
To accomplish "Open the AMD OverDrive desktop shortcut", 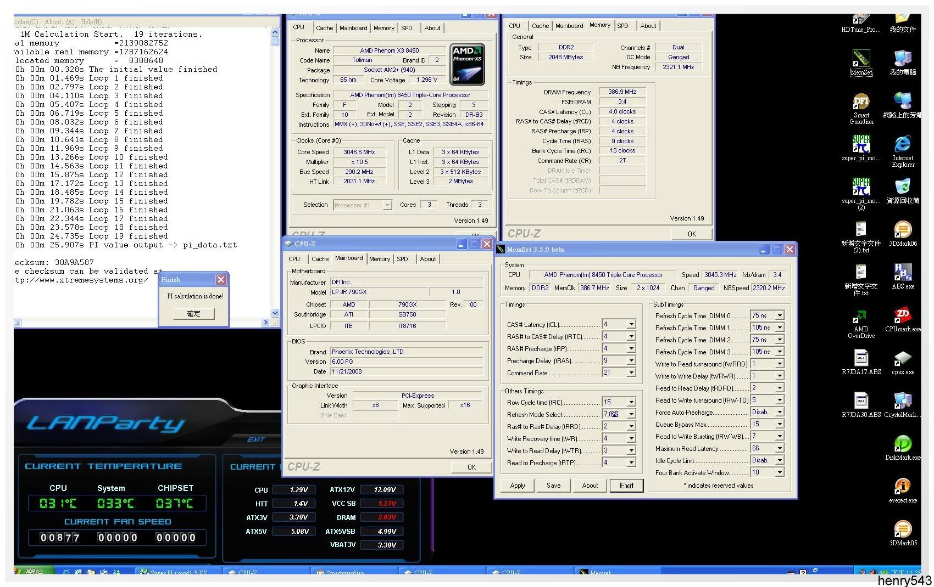I will pyautogui.click(x=861, y=324).
